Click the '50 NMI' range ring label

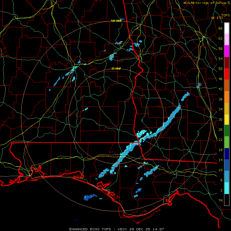click(116, 69)
